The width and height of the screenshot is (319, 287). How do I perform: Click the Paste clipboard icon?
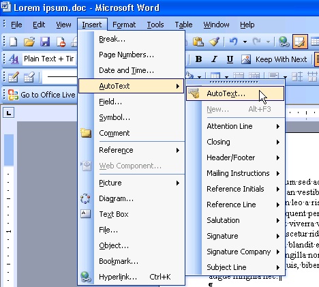tap(198, 42)
